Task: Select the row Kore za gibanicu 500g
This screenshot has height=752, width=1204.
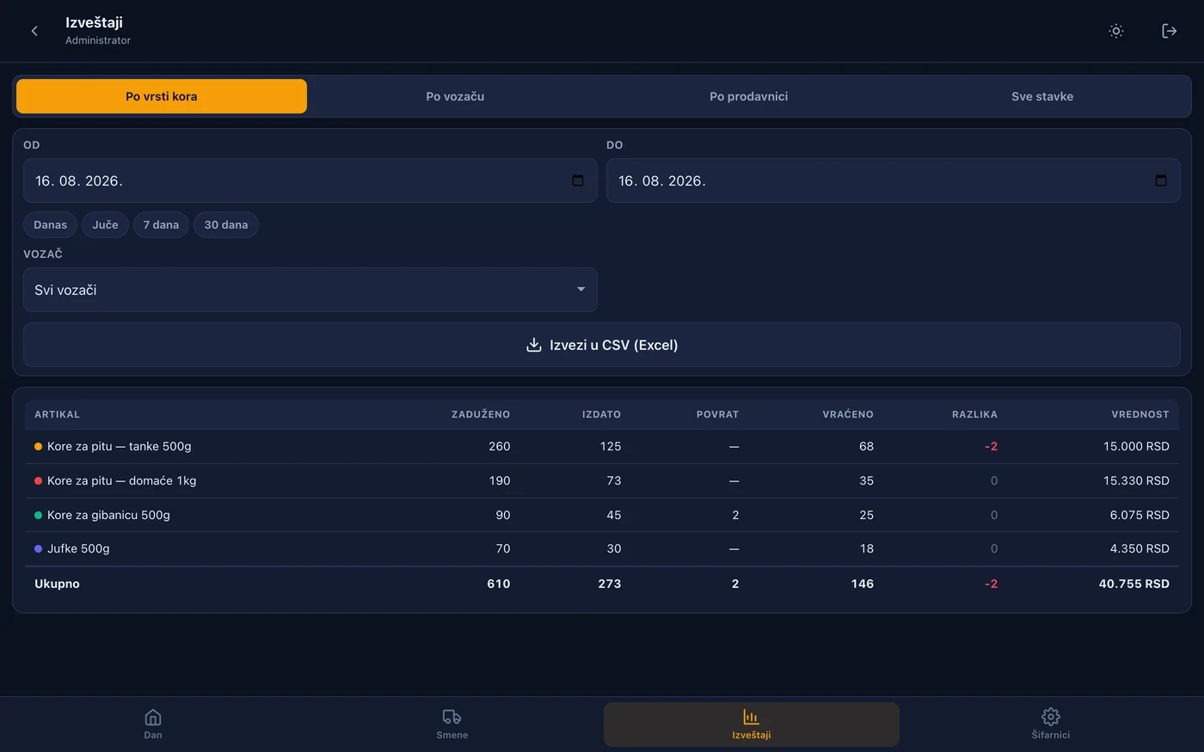Action: click(602, 516)
